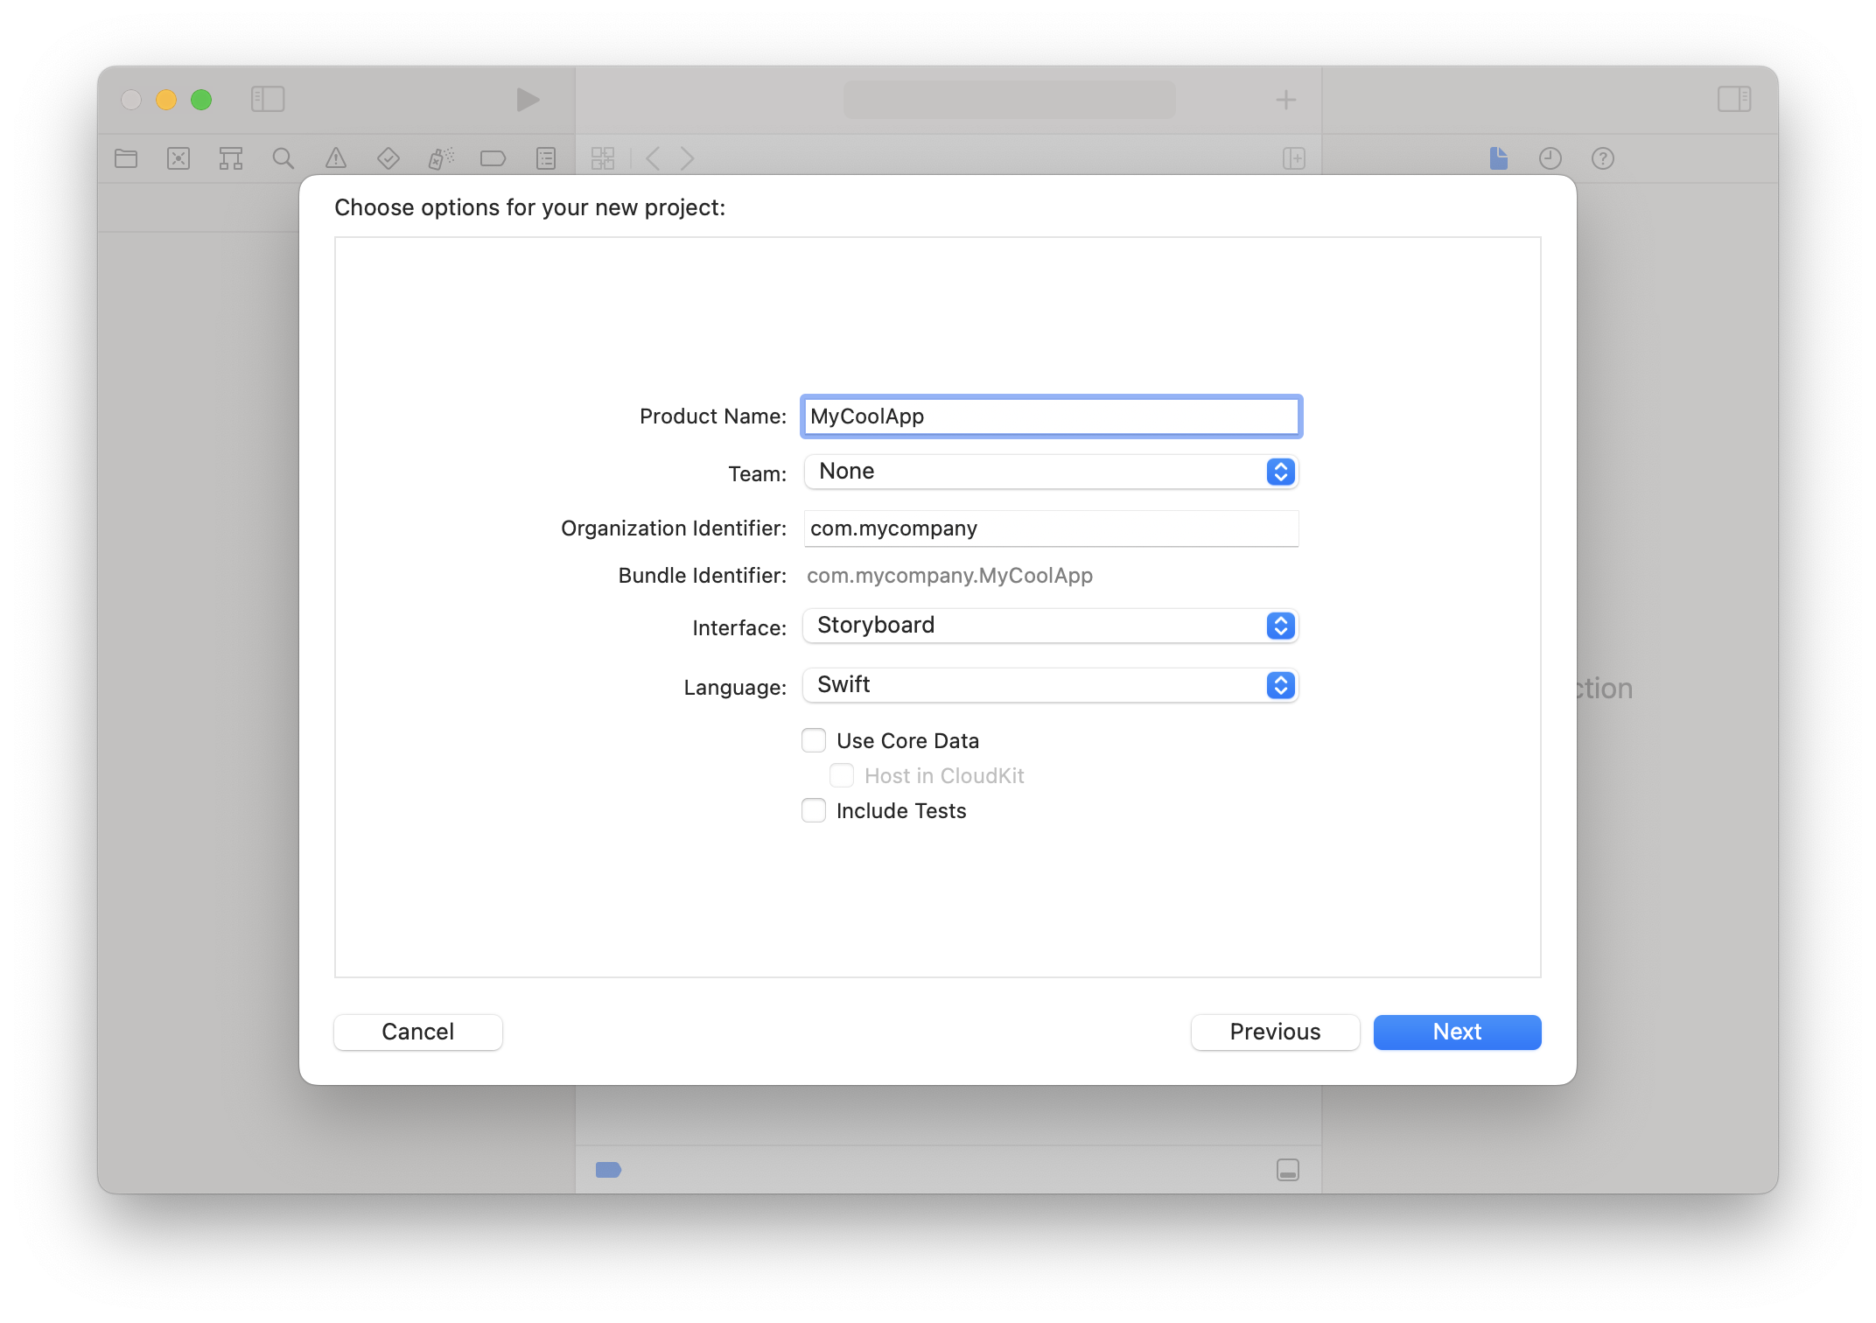The height and width of the screenshot is (1323, 1876).
Task: Show the File inspector blue document icon
Action: 1497,158
